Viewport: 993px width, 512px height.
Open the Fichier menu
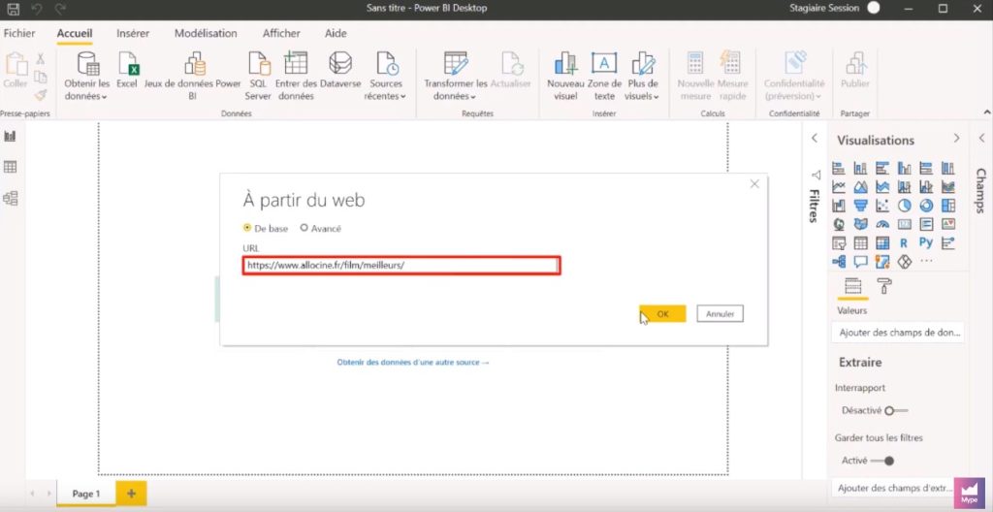coord(19,34)
